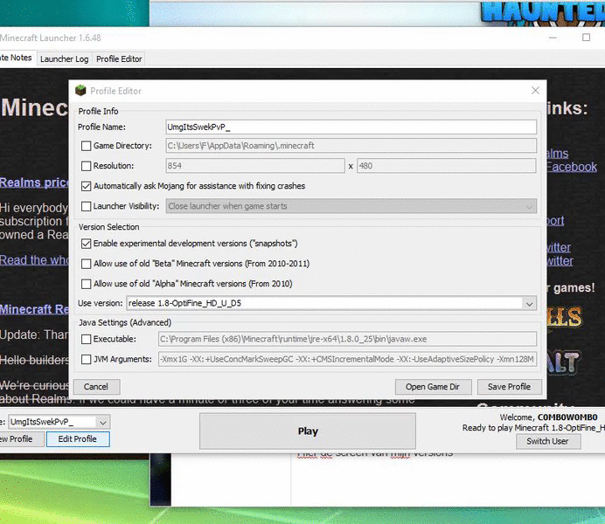Image resolution: width=605 pixels, height=524 pixels.
Task: Close the Profile Editor dialog
Action: (x=535, y=91)
